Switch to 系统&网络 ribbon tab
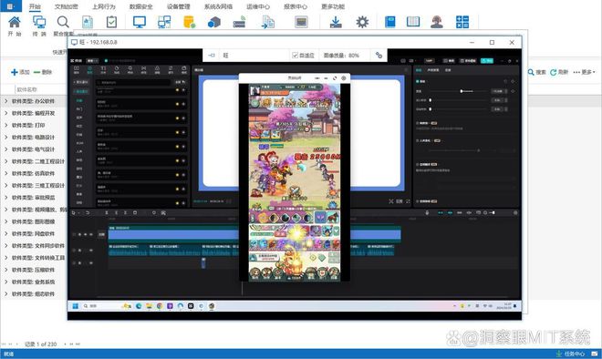602x359 pixels. click(218, 6)
